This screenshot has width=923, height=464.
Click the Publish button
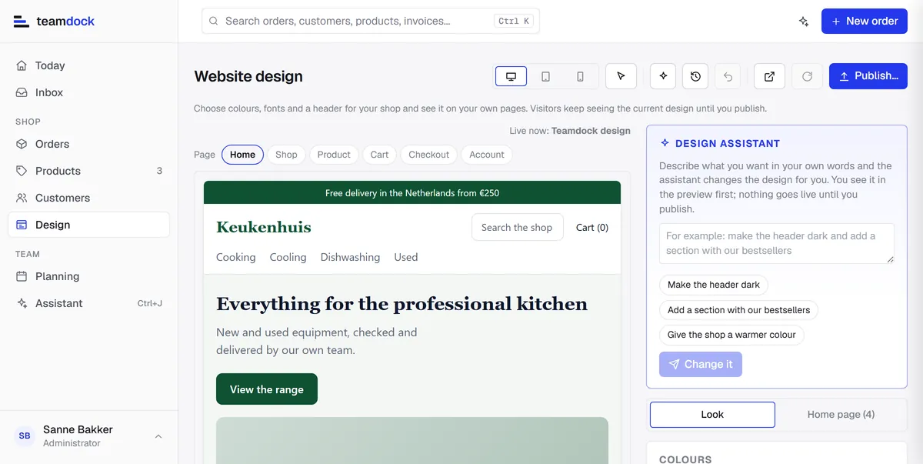pos(868,76)
